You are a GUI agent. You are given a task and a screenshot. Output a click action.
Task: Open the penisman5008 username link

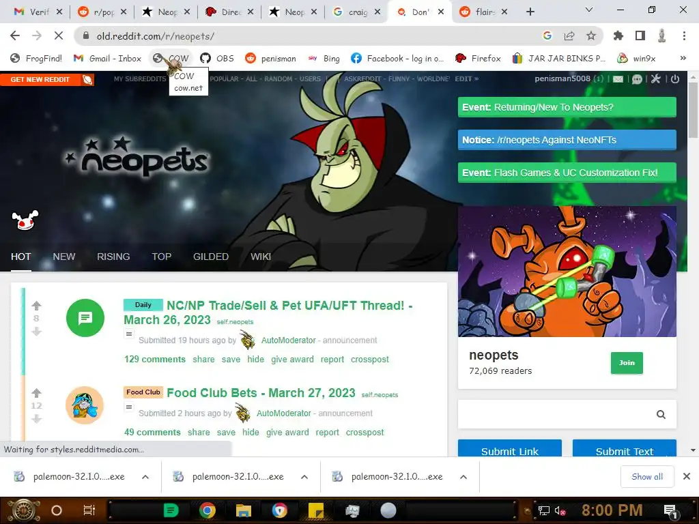[x=562, y=79]
